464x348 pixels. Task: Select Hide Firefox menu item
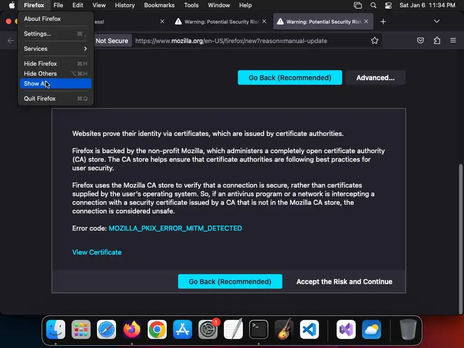(x=56, y=63)
